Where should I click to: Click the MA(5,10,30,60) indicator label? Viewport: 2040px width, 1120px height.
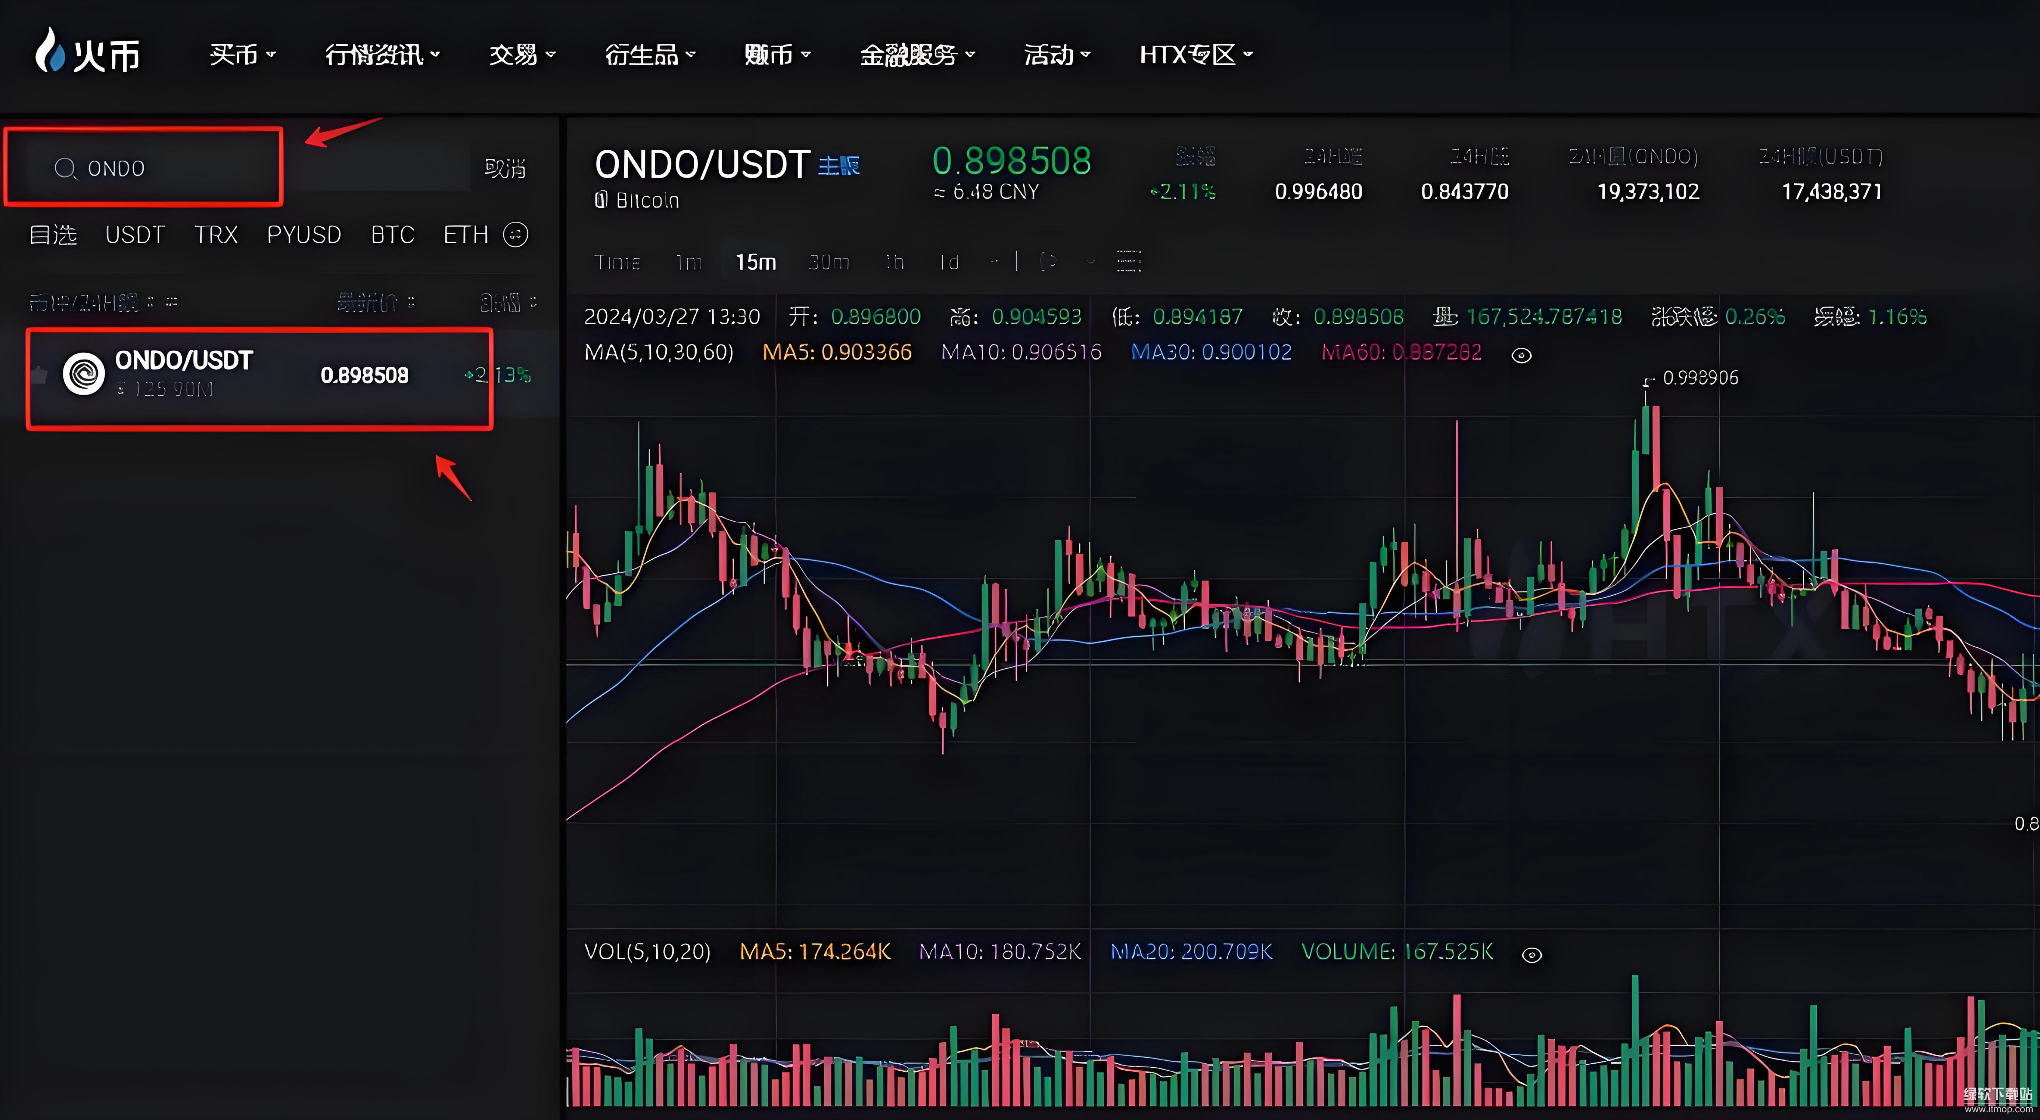[x=659, y=352]
